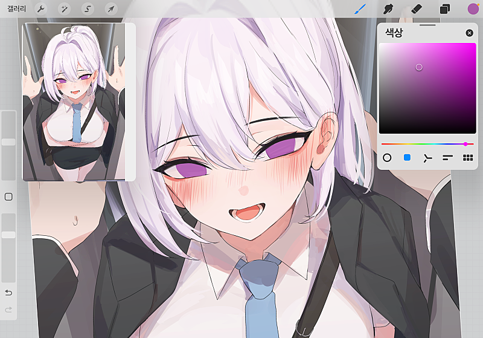The image size is (483, 338).
Task: Activate the Transform arrow tool
Action: 111,9
